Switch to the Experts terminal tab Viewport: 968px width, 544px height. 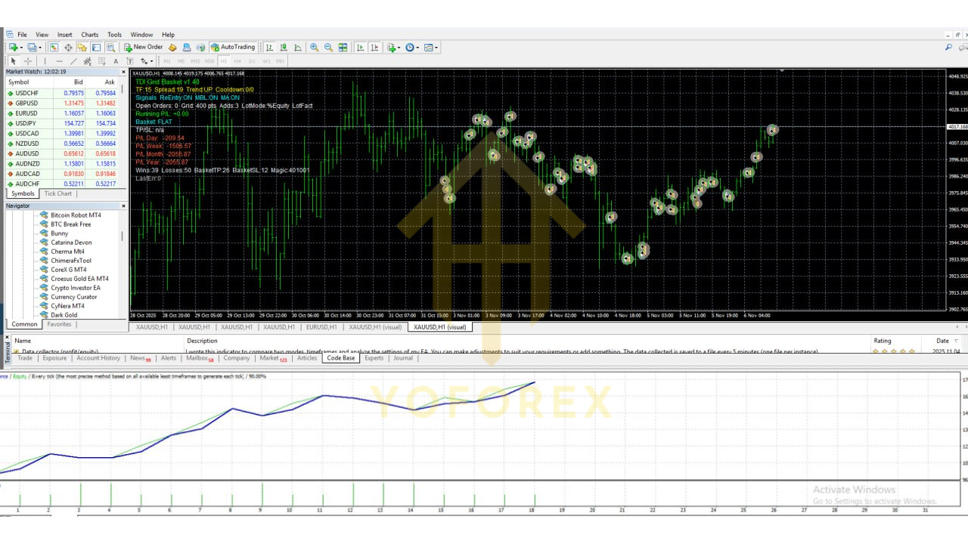[x=374, y=358]
